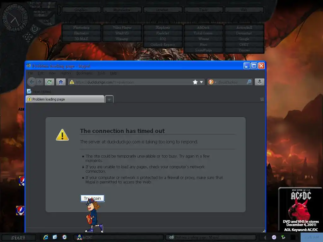This screenshot has width=323, height=242.
Task: Expand the Graphics category on desktop bar
Action: tap(81, 10)
